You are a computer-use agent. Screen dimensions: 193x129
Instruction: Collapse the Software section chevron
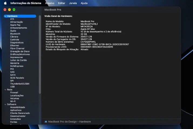pos(5,104)
